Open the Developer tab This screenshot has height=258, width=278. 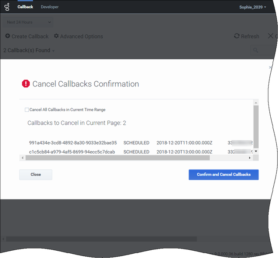pyautogui.click(x=50, y=7)
